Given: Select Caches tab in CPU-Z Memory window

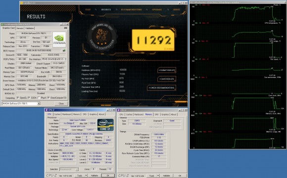Looking at the screenshot, I should [x=129, y=114].
